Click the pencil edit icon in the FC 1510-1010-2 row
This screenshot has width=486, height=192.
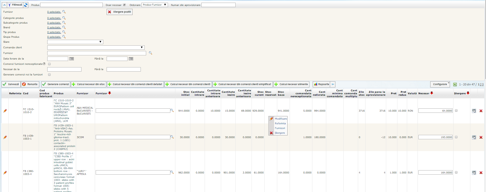tap(5, 111)
